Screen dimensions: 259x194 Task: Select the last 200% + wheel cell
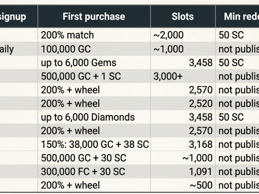click(x=94, y=185)
